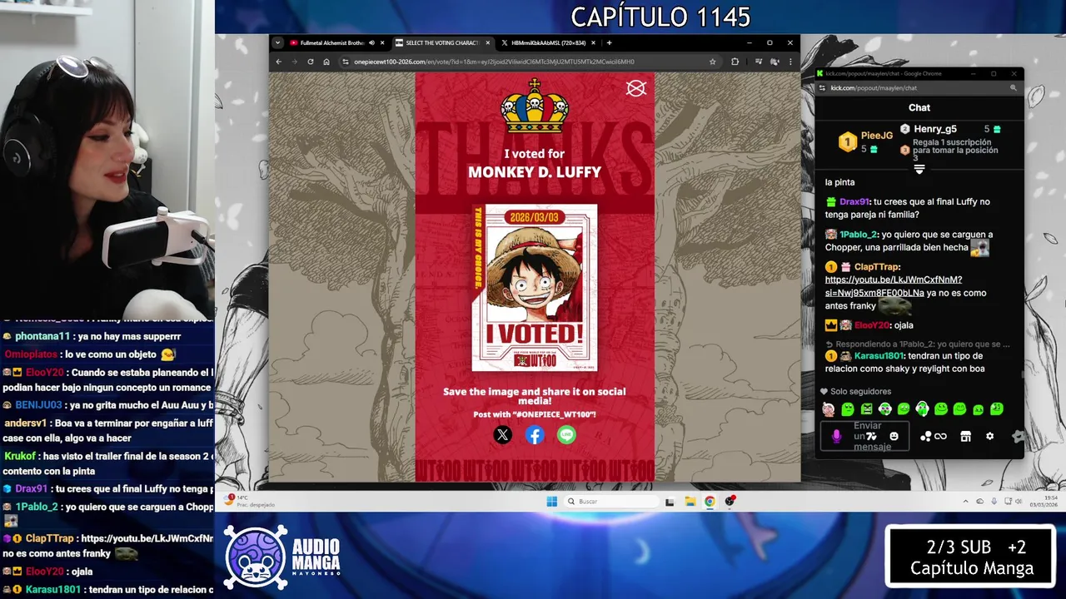
Task: Click Karasu1801 username in Kick chat
Action: [x=877, y=356]
